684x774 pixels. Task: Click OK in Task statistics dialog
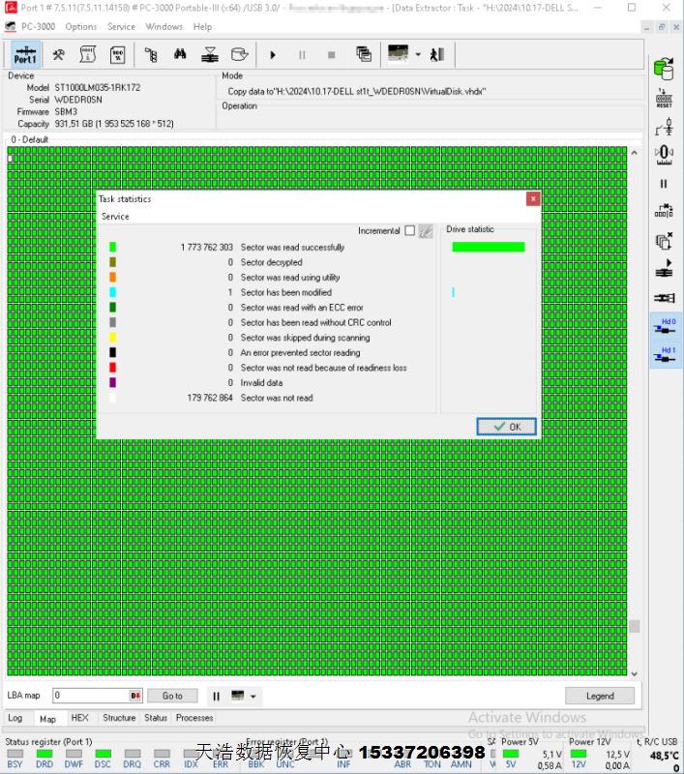[x=506, y=427]
